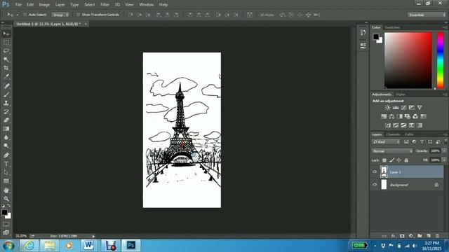449x252 pixels.
Task: Open the layer styles fx button
Action: click(393, 236)
